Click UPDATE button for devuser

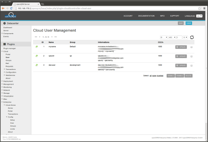[181, 65]
